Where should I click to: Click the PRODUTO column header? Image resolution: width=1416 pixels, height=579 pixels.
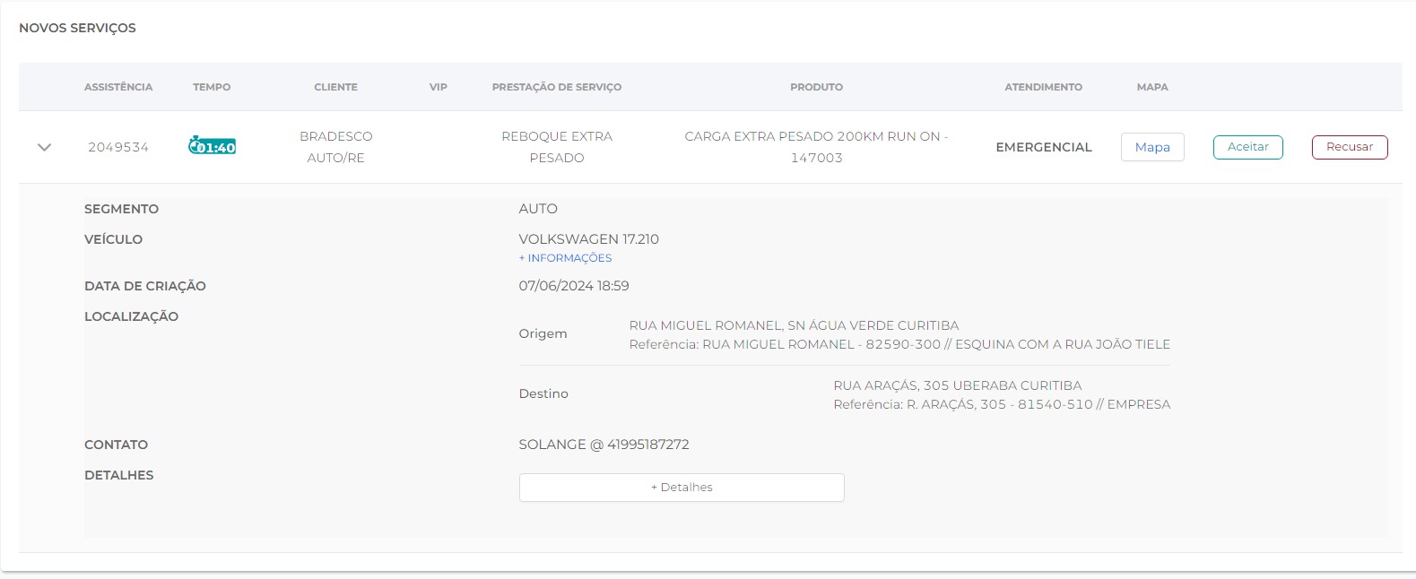click(x=816, y=87)
